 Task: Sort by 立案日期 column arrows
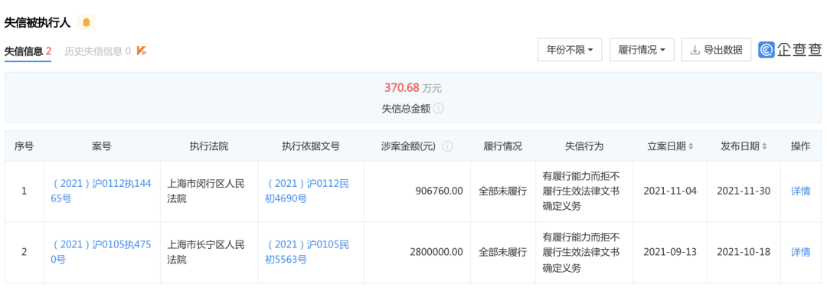(x=691, y=146)
